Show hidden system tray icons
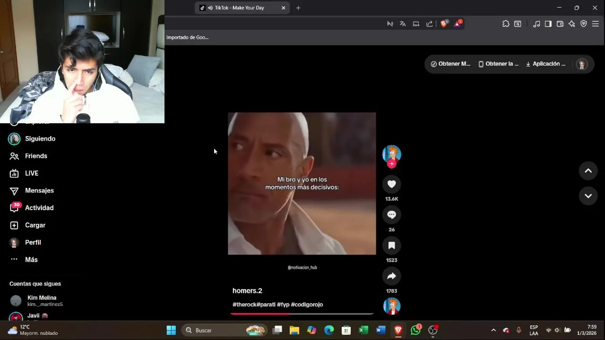This screenshot has width=605, height=340. pos(493,331)
